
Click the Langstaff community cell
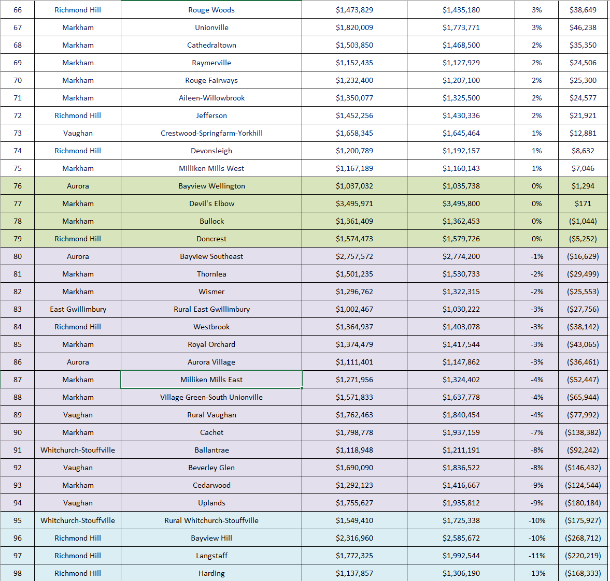(211, 556)
